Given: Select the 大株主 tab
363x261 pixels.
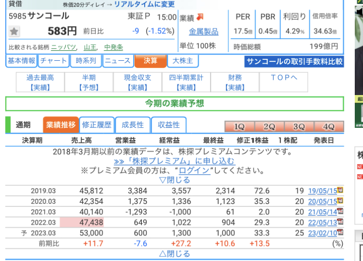Looking at the screenshot, I should tap(182, 61).
